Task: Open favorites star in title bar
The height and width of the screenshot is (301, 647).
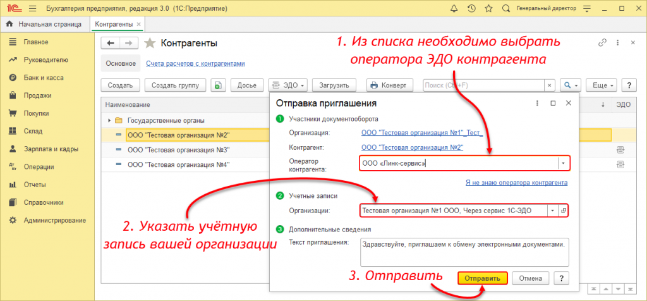Action: click(488, 9)
